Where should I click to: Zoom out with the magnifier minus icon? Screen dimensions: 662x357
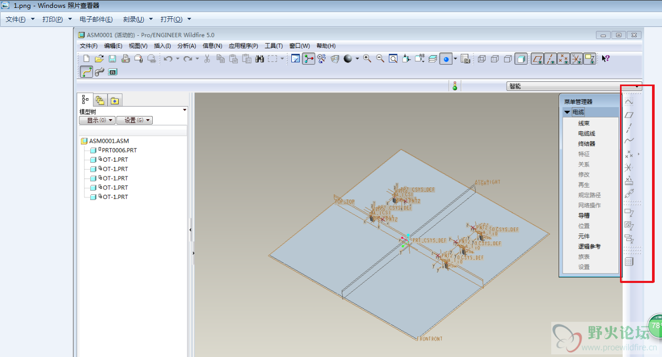[380, 59]
